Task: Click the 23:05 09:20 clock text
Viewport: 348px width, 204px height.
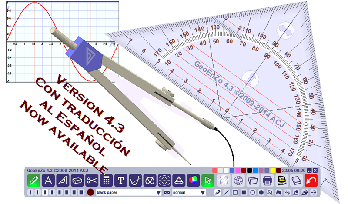Action: point(294,171)
